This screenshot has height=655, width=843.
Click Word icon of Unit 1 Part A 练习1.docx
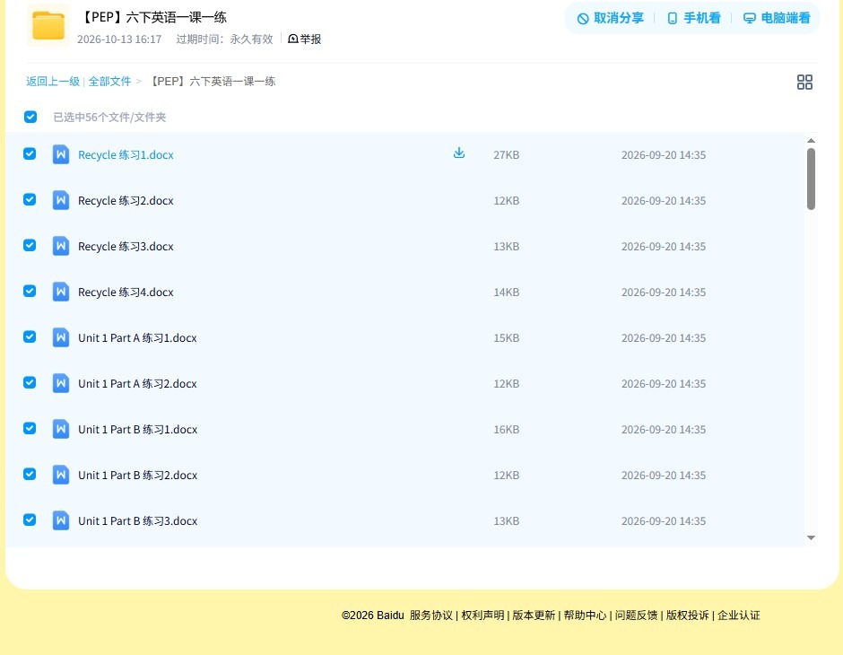(x=61, y=337)
